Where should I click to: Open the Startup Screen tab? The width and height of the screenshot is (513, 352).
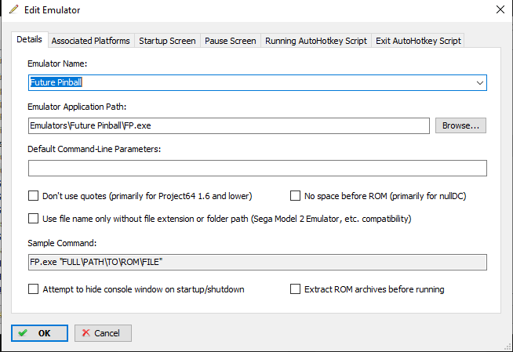[167, 41]
